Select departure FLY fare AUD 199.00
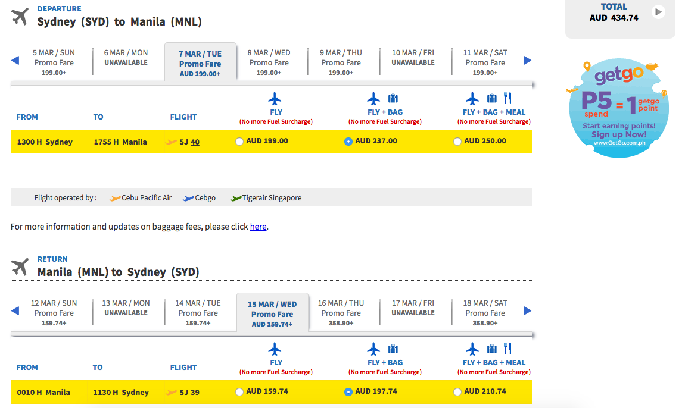 tap(239, 141)
